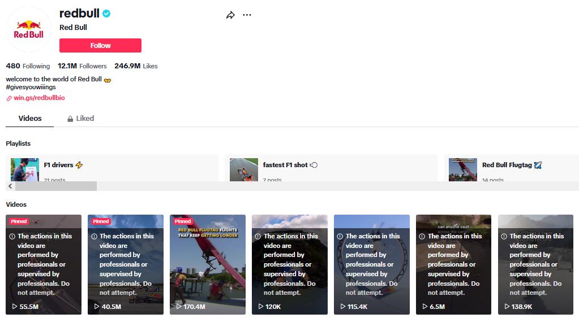View the 12.1M Followers list
The image size is (579, 318).
click(82, 66)
